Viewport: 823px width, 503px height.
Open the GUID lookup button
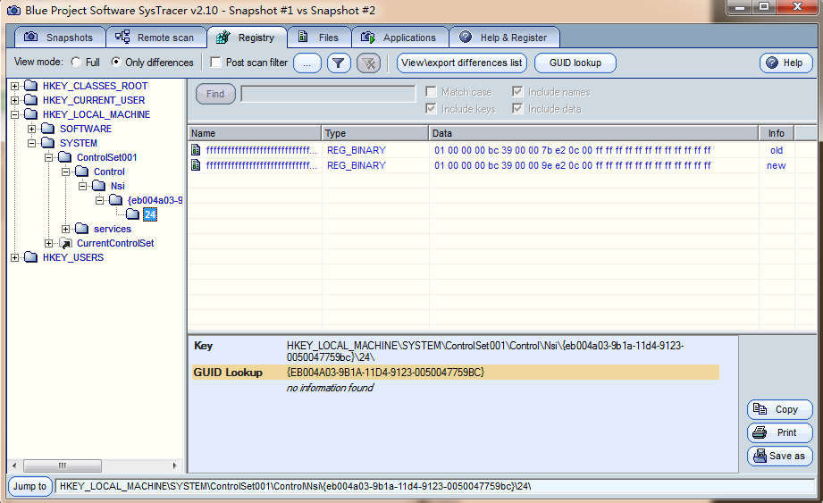[x=575, y=63]
